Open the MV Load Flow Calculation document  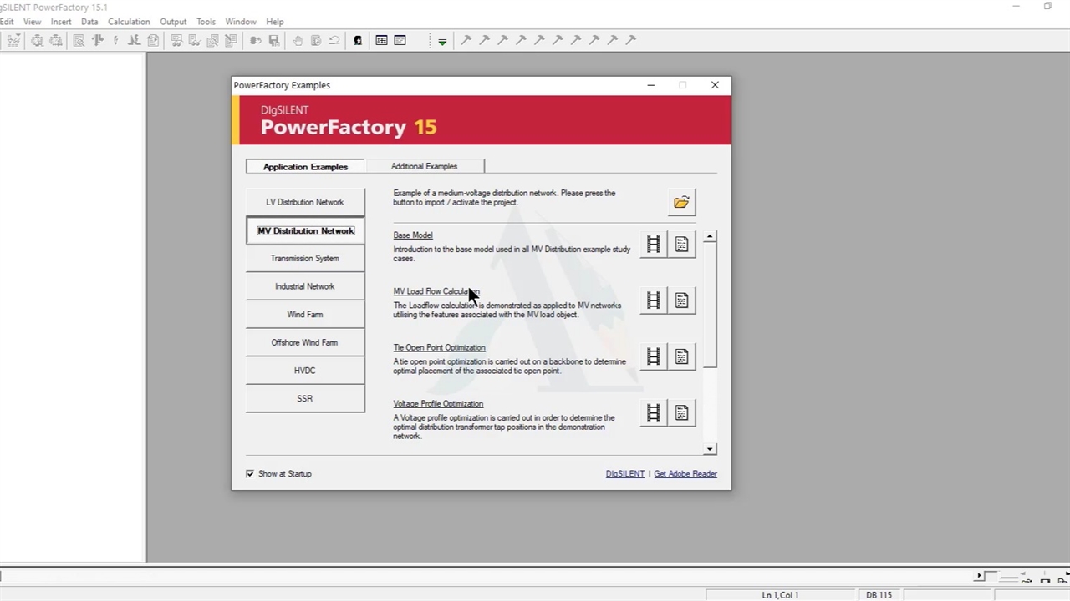[x=682, y=300]
